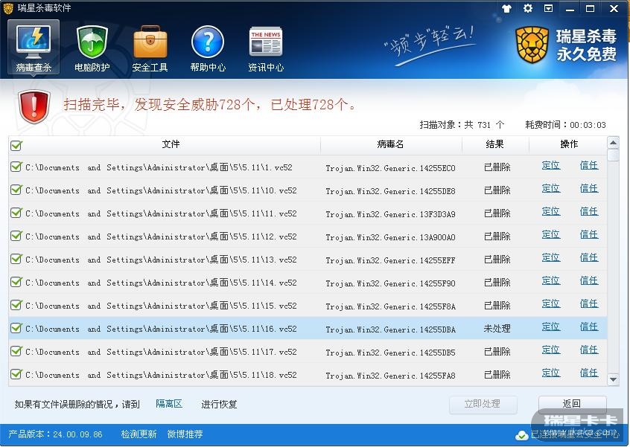The height and width of the screenshot is (447, 630).
Task: Sort by the 结果 column header
Action: (x=495, y=144)
